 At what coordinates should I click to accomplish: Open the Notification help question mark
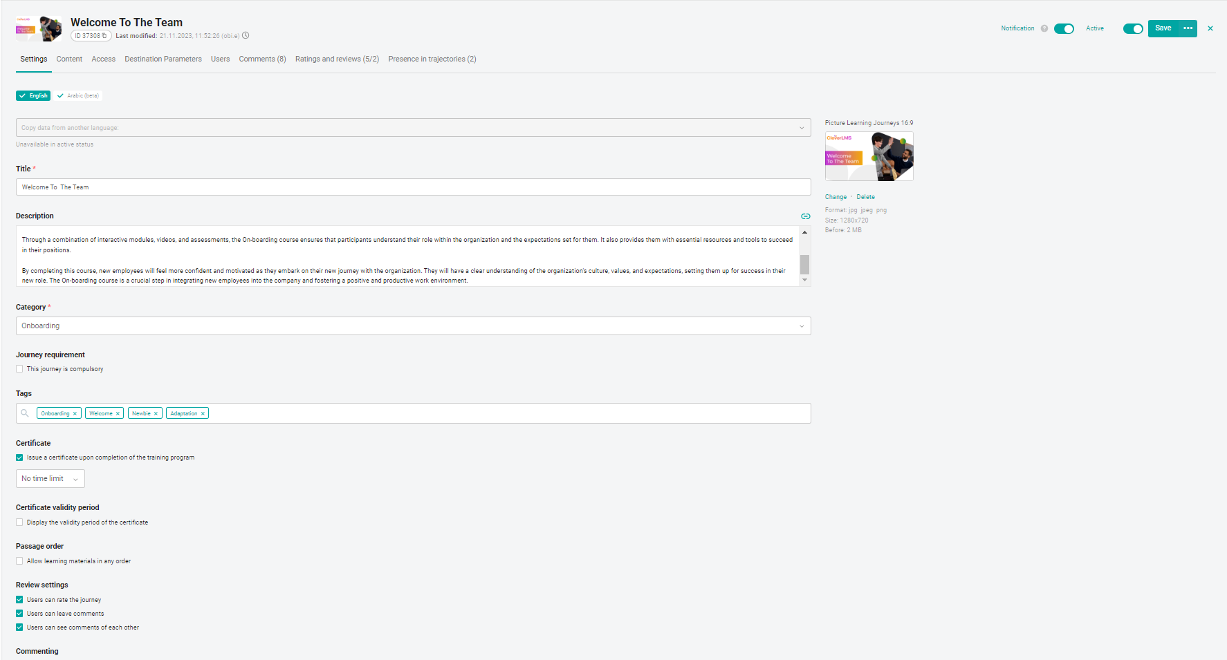click(x=1044, y=28)
